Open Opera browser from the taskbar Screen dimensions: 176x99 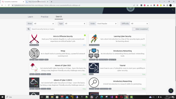coord(122,97)
